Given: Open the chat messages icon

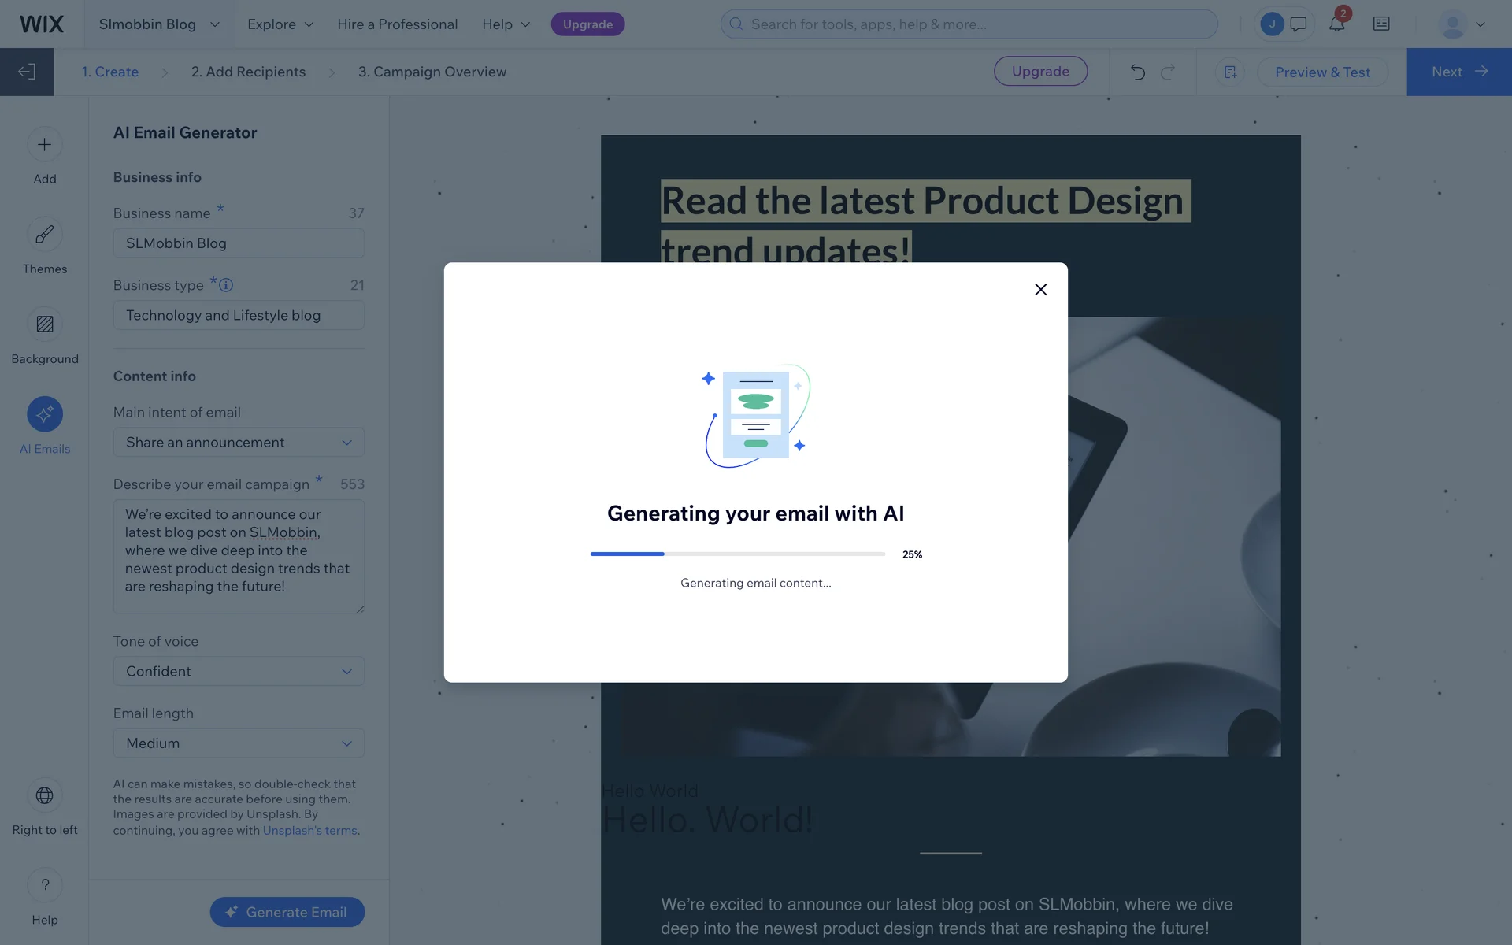Looking at the screenshot, I should 1299,24.
